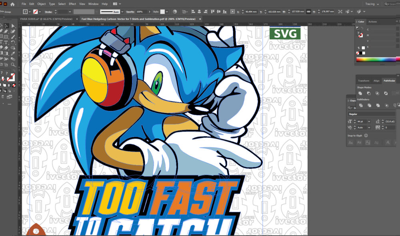Click the Minus Front shape mode icon
The height and width of the screenshot is (236, 400).
point(369,93)
